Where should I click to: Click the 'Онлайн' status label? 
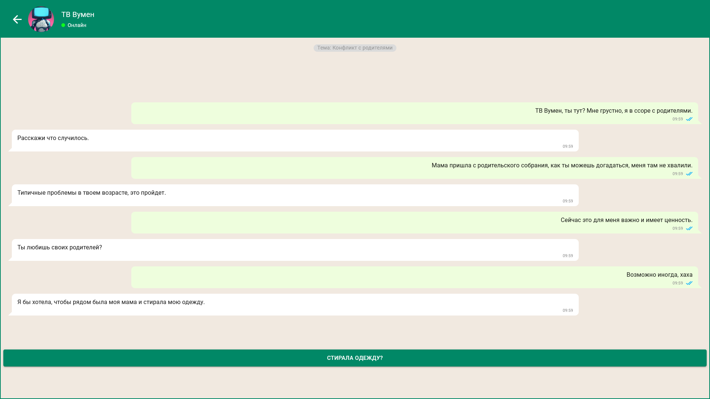click(x=77, y=25)
